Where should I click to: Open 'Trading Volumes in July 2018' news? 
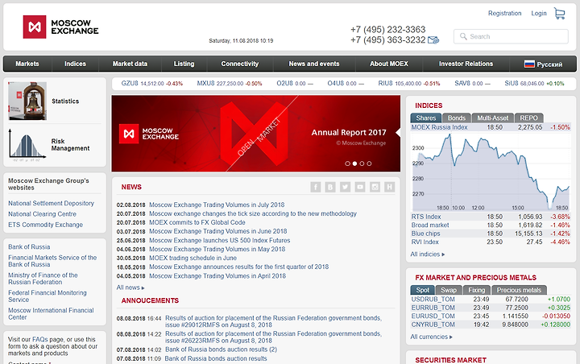tap(217, 205)
